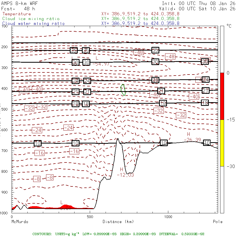Click the "200" pressure axis tick label

click(x=4, y=47)
